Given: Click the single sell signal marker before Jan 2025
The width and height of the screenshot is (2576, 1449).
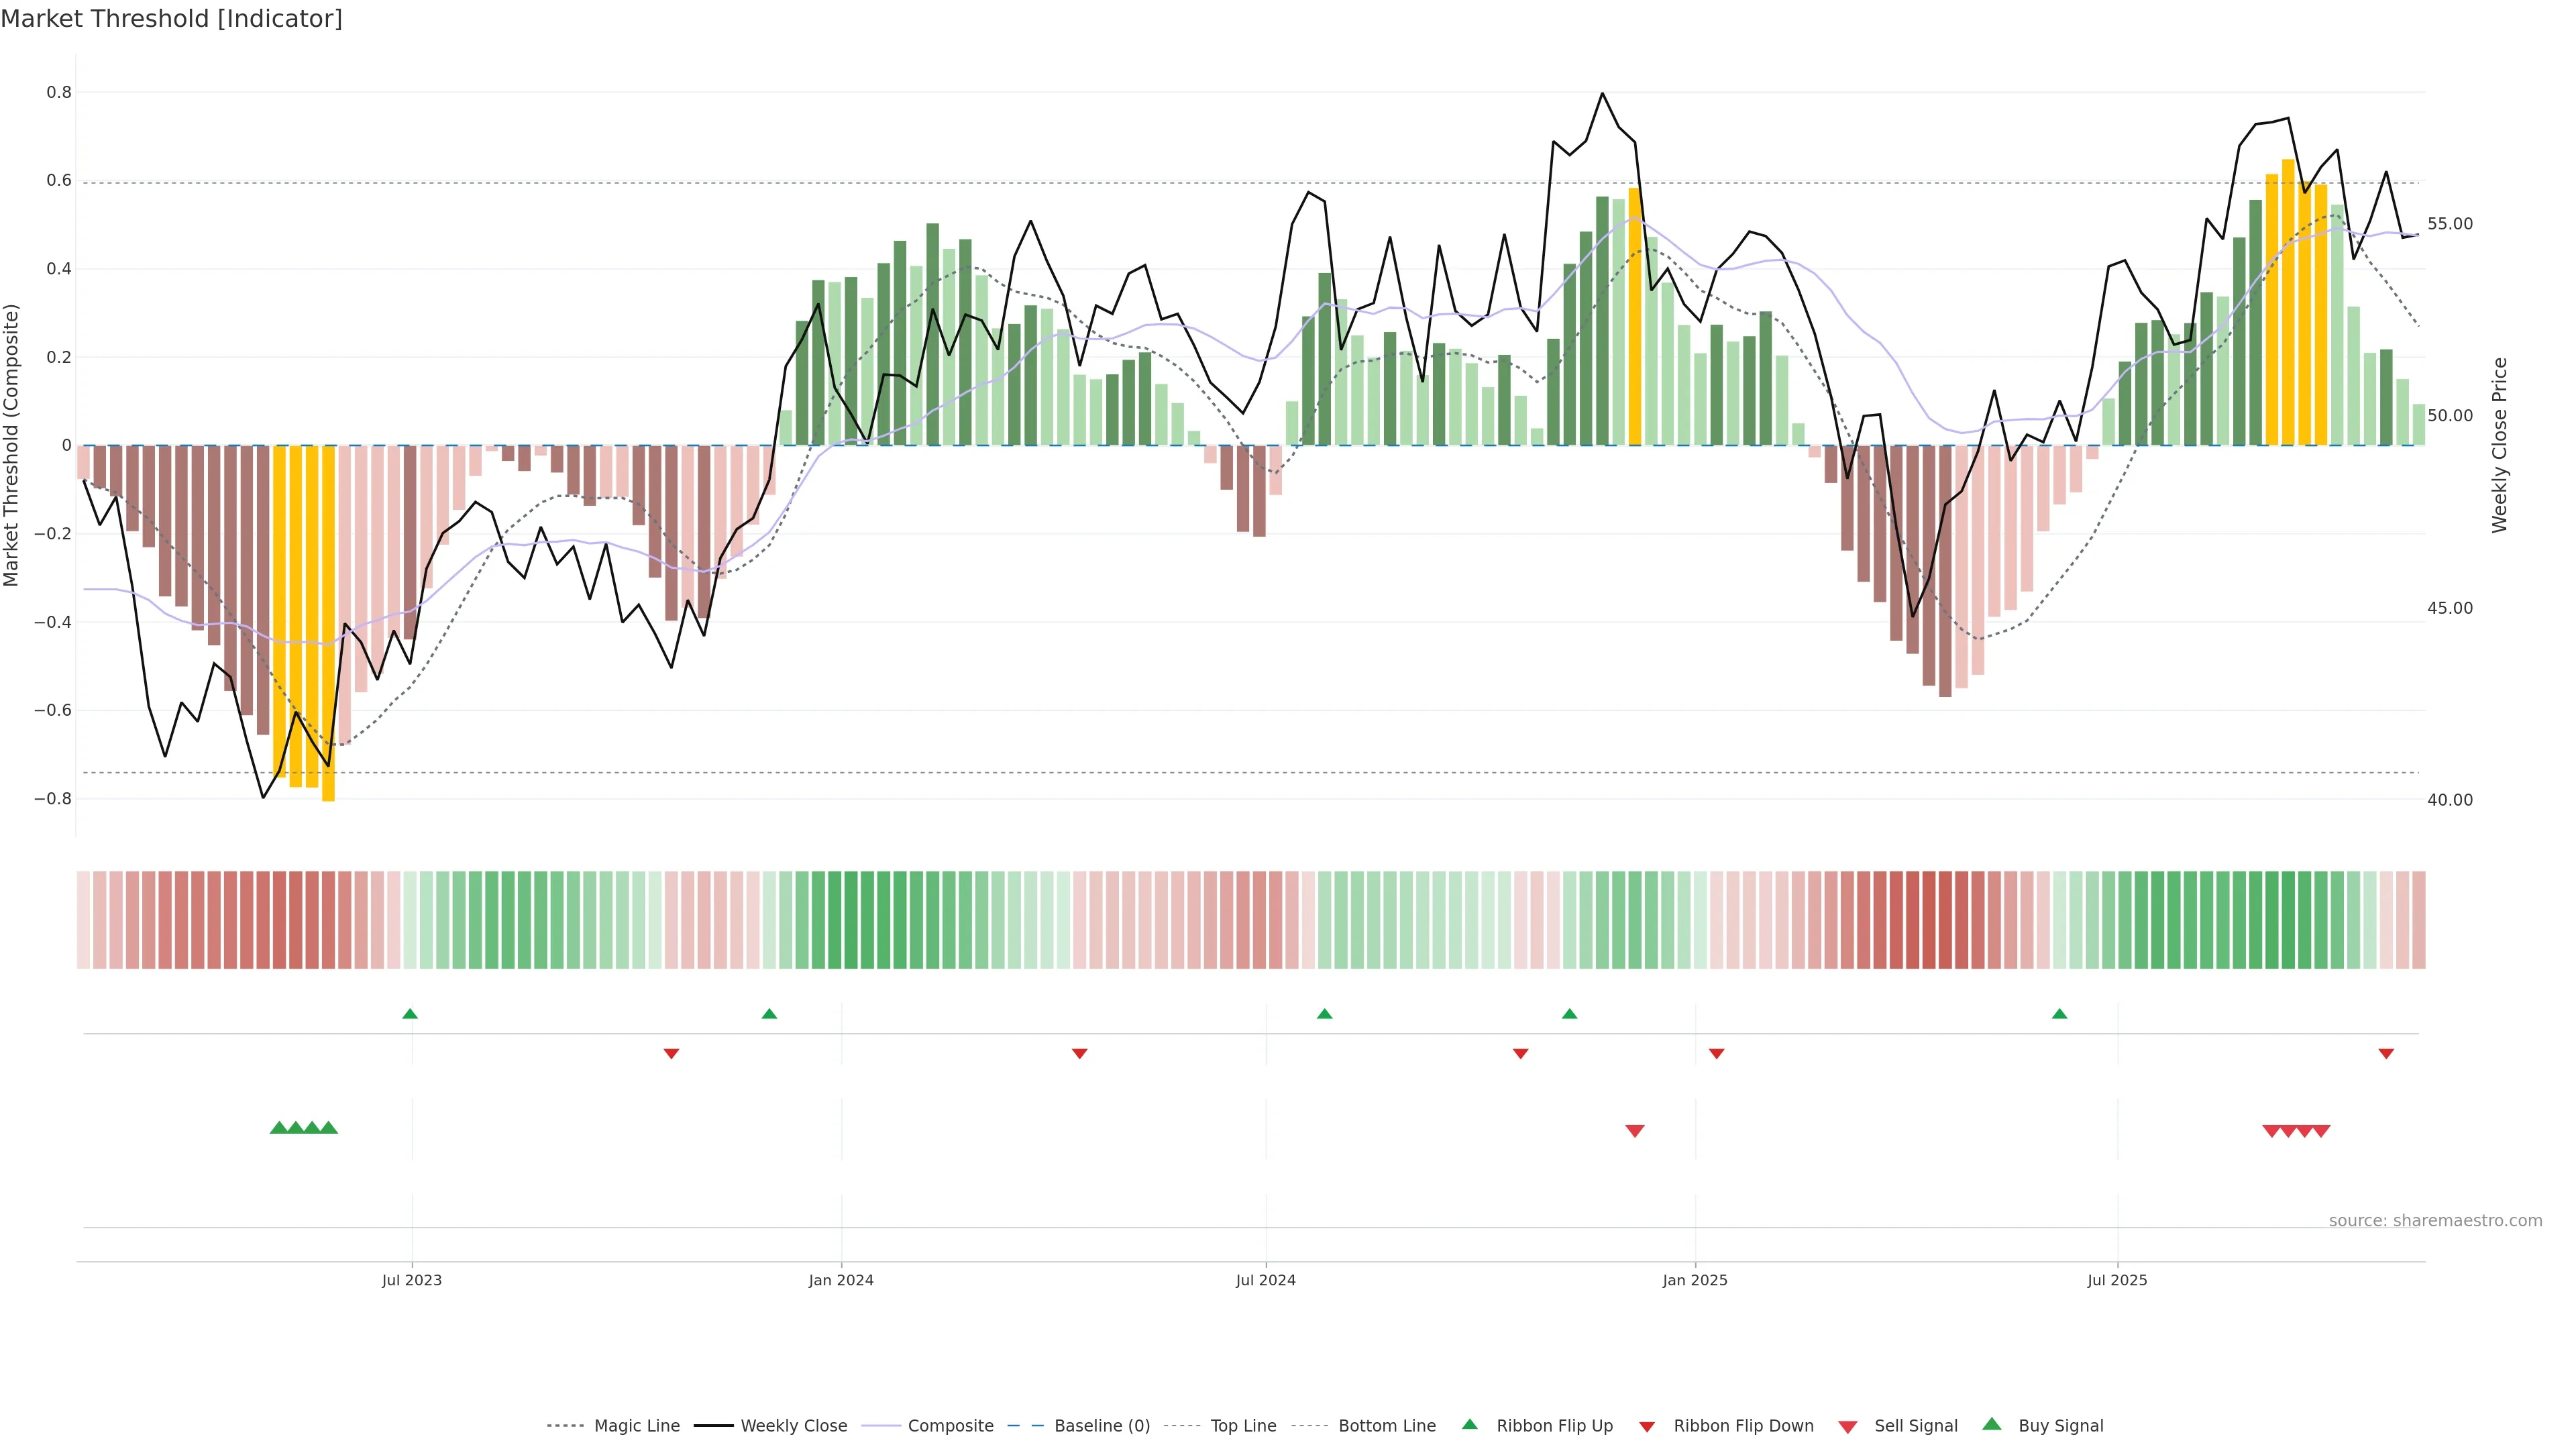Looking at the screenshot, I should pyautogui.click(x=1635, y=1131).
